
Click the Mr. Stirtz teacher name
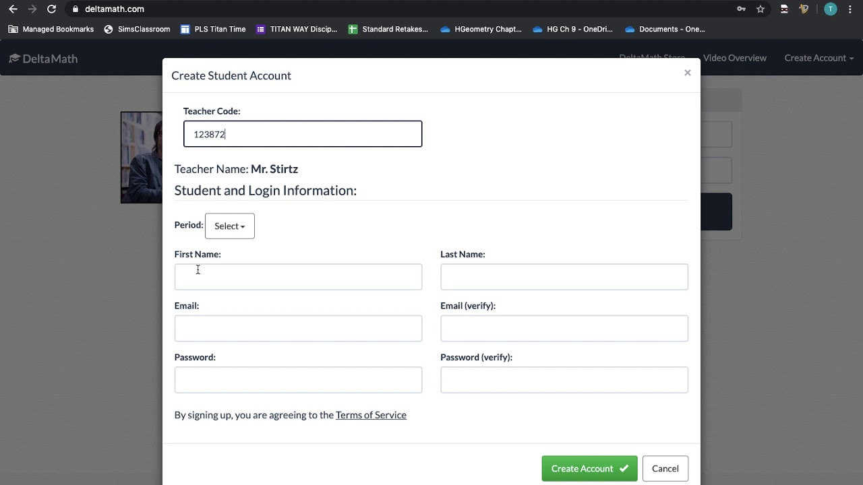(274, 169)
